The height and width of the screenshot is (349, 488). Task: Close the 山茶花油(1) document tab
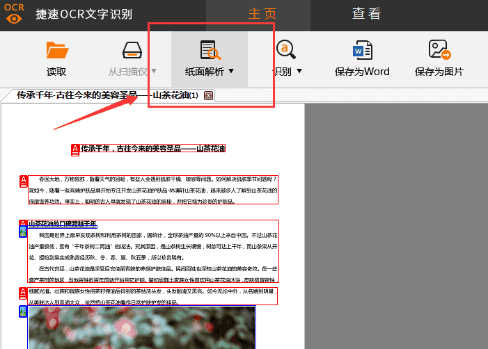(x=209, y=95)
